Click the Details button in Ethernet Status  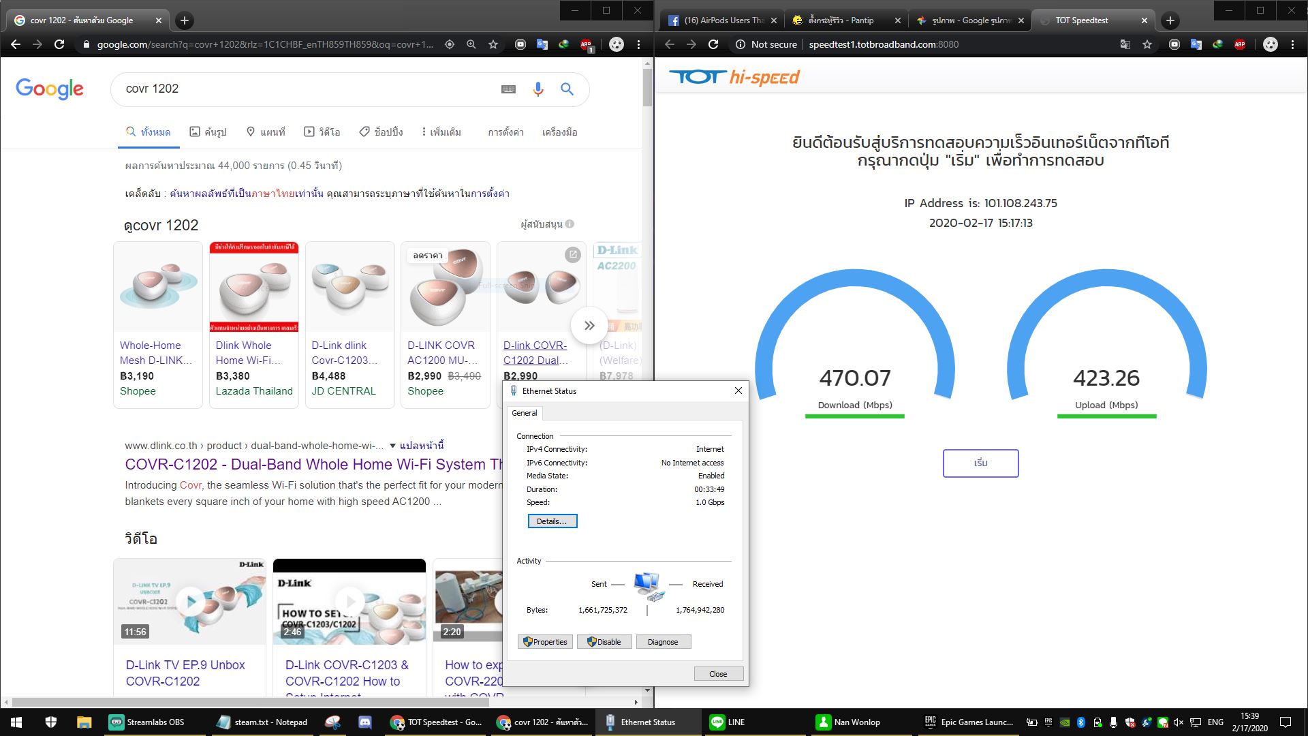point(552,521)
